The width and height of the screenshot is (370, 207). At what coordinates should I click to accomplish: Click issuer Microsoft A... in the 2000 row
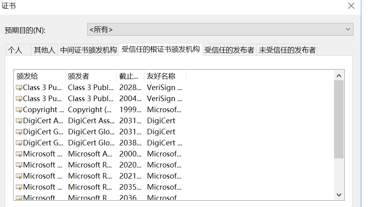90,154
